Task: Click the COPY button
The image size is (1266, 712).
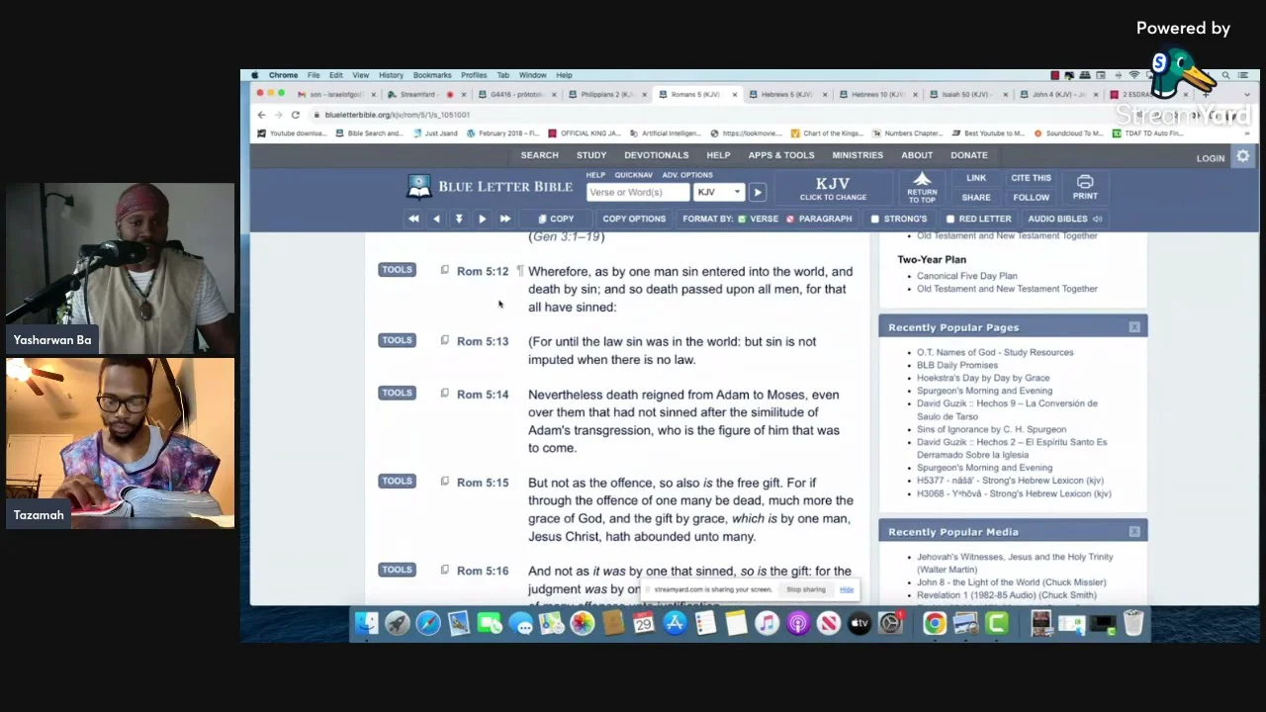Action: (x=556, y=219)
